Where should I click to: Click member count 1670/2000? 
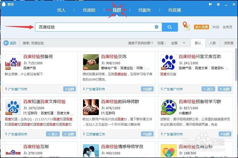click(x=36, y=108)
